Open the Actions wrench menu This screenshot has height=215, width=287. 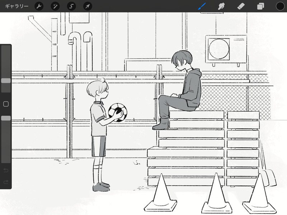[39, 6]
